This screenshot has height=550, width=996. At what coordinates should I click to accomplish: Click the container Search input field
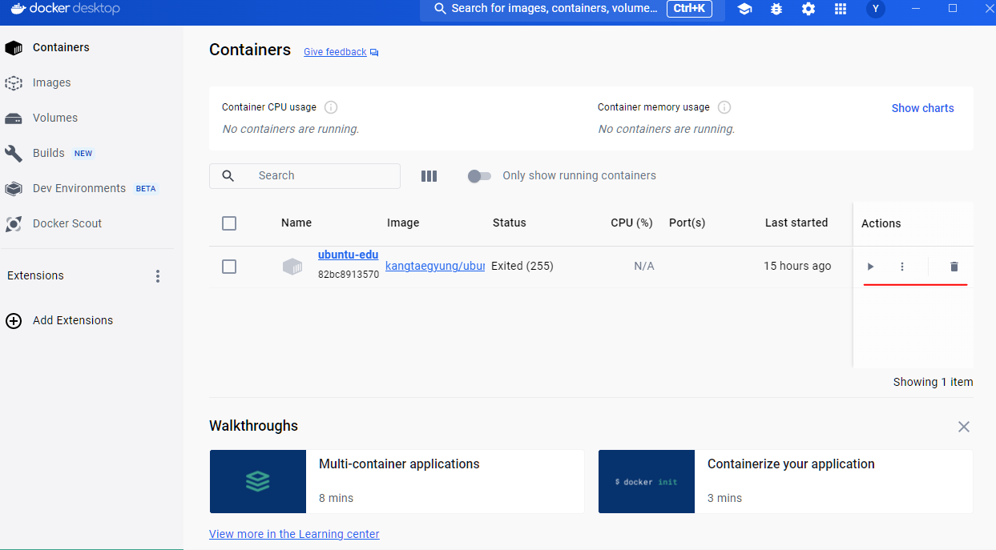pyautogui.click(x=304, y=176)
